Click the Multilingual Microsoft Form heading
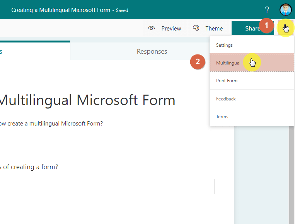This screenshot has height=224, width=295. tap(87, 100)
